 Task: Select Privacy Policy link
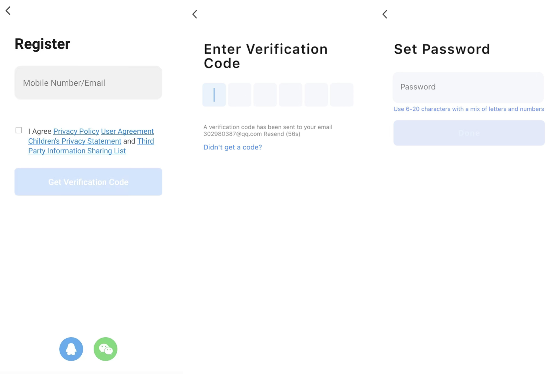point(76,131)
